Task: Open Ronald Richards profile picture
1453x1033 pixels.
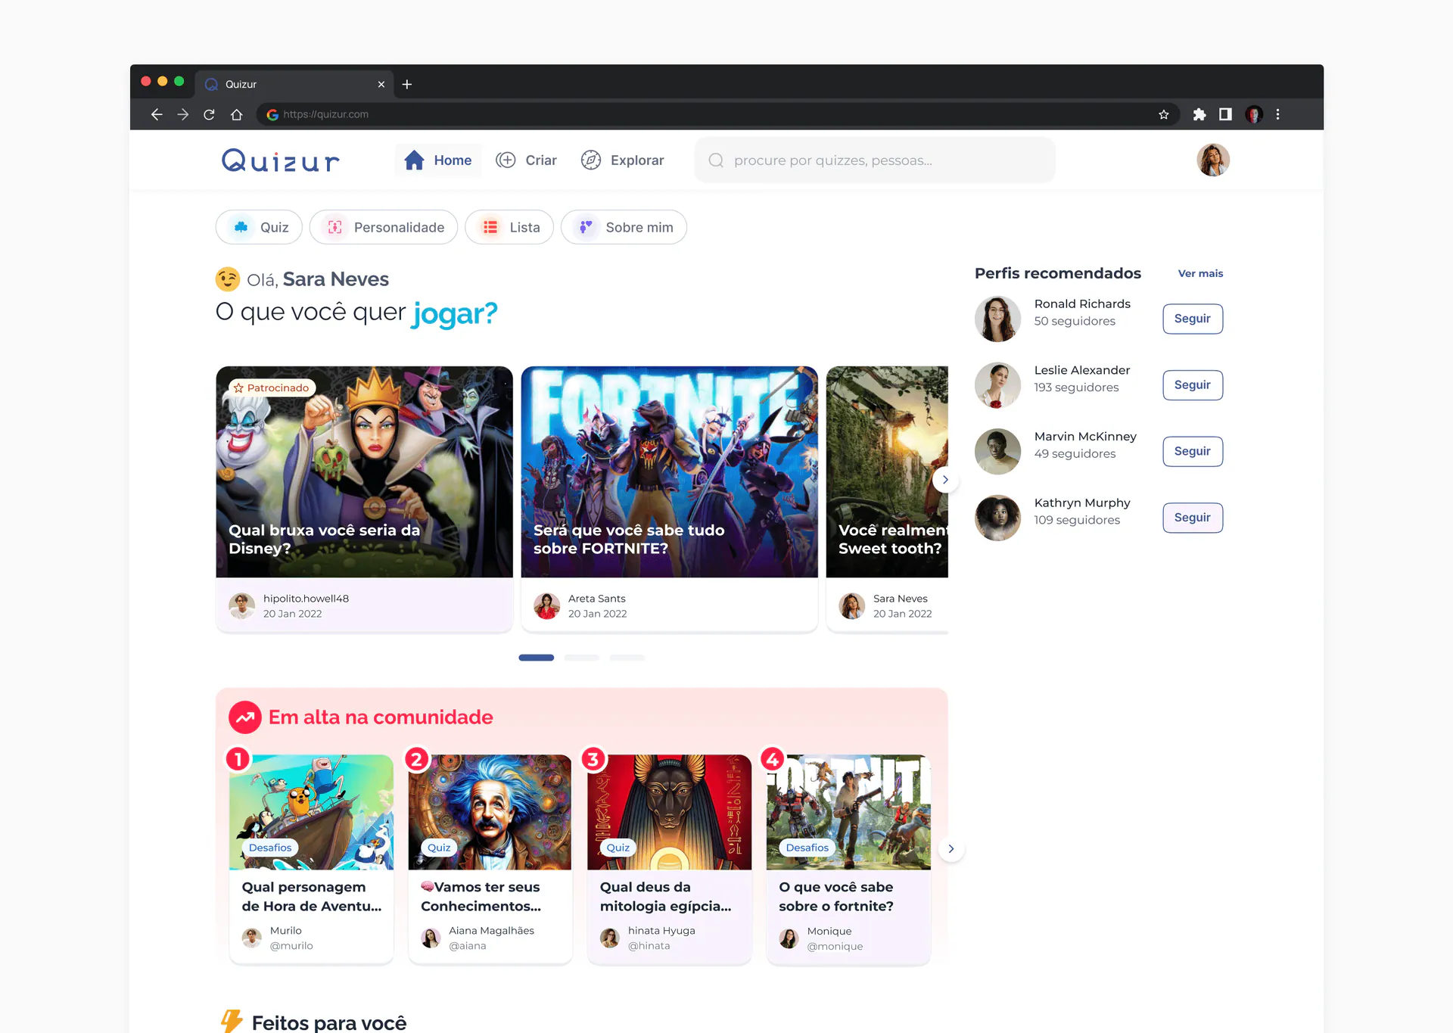Action: click(x=997, y=319)
